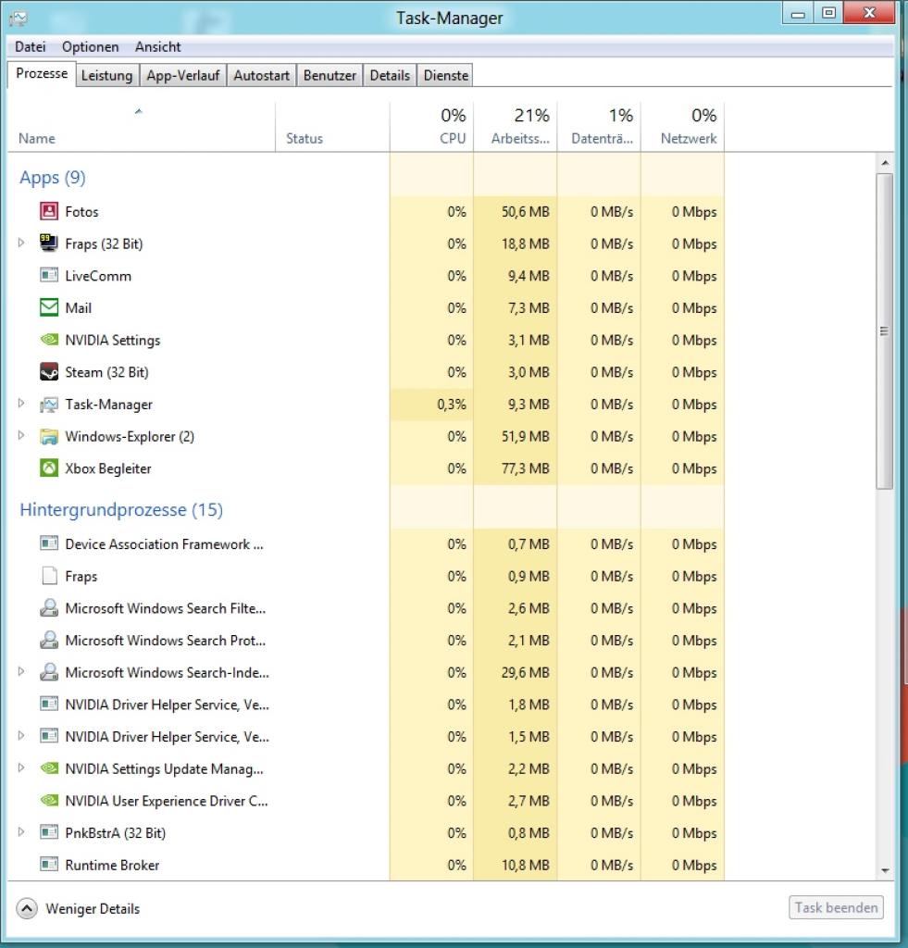This screenshot has width=908, height=948.
Task: Click Microsoft Windows Search Prot... icon
Action: click(49, 640)
